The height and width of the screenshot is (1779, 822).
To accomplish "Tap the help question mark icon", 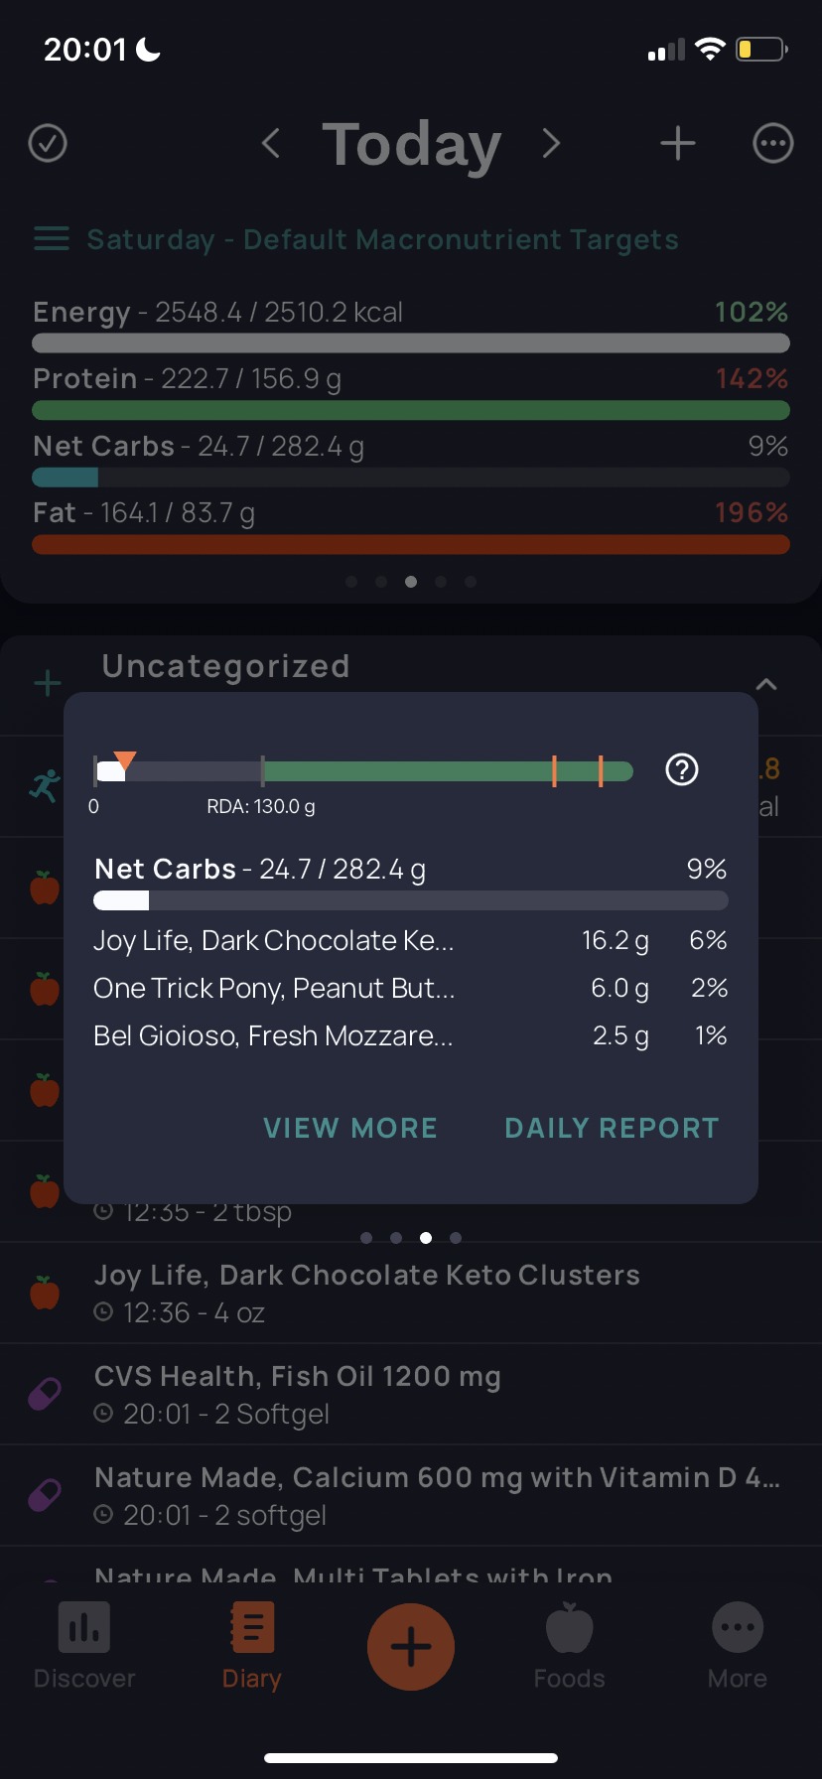I will click(682, 769).
